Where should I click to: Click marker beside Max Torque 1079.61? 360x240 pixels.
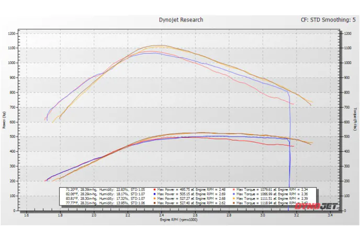233,190
